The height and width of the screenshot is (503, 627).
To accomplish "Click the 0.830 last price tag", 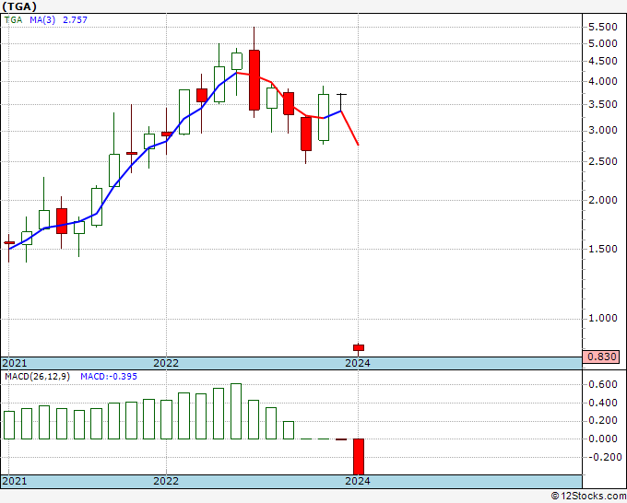I will (x=601, y=357).
